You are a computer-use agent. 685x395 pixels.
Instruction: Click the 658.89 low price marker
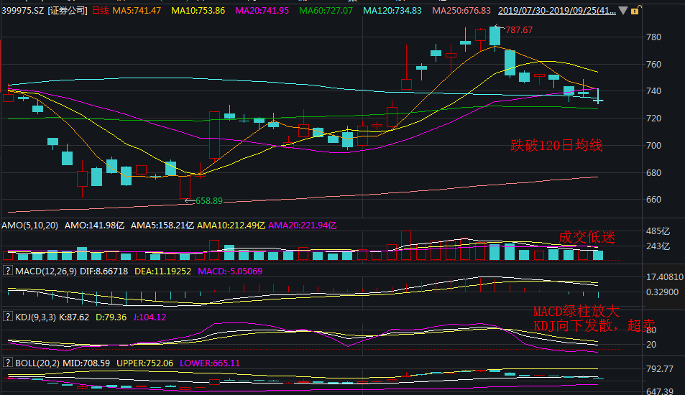click(209, 201)
